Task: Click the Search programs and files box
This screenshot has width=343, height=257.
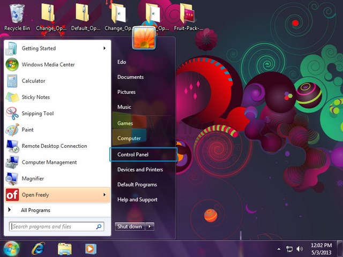Action: click(x=56, y=226)
